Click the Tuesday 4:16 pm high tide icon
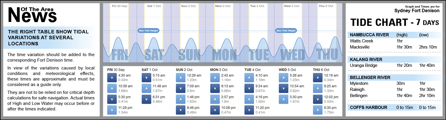The image size is (446, 120). pos(249,99)
